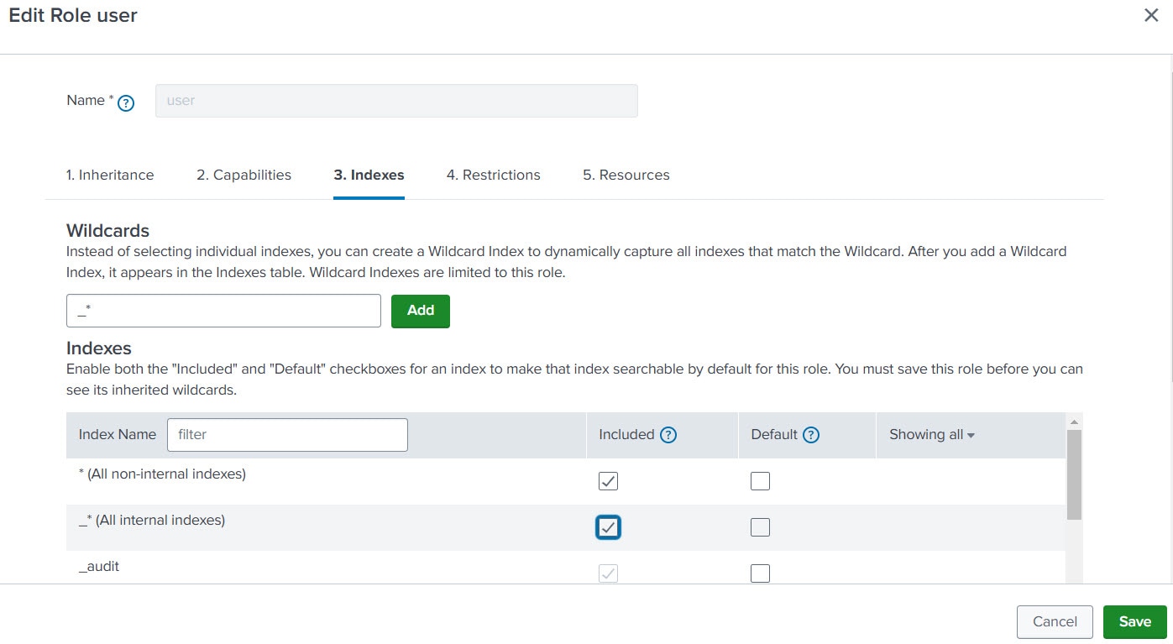Cancel editing the role
This screenshot has width=1173, height=644.
(x=1055, y=621)
